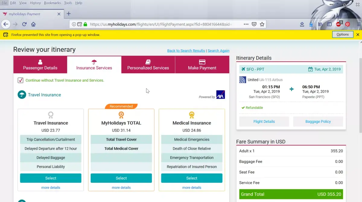Select the MyHolidays TOTAL plan button

coord(121,178)
